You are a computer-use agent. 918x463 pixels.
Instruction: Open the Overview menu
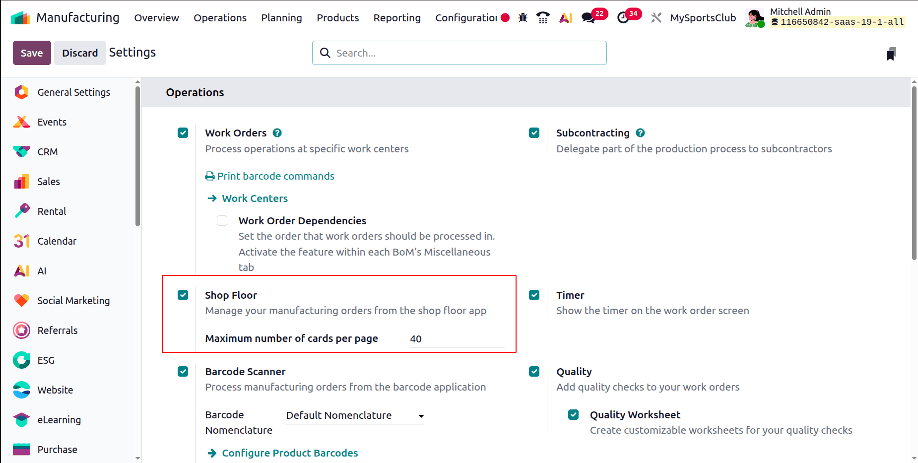[x=156, y=18]
